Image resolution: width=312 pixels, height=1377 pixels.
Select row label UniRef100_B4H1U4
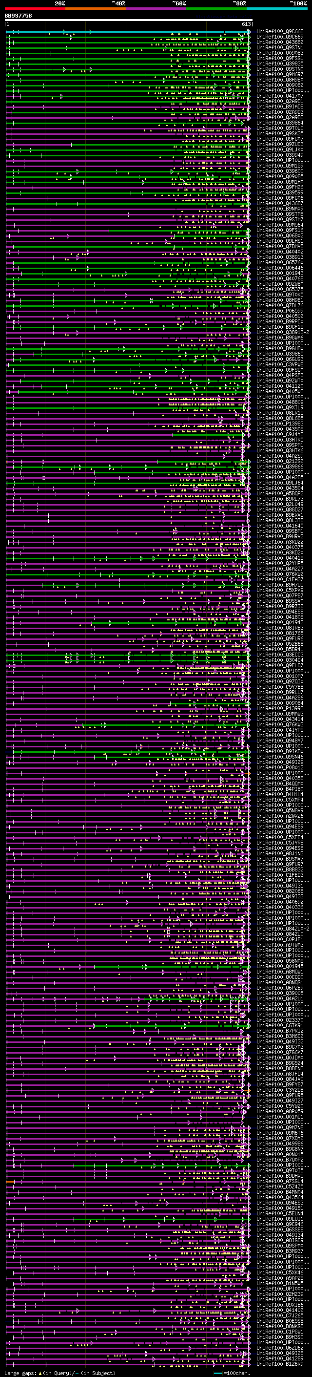click(280, 794)
